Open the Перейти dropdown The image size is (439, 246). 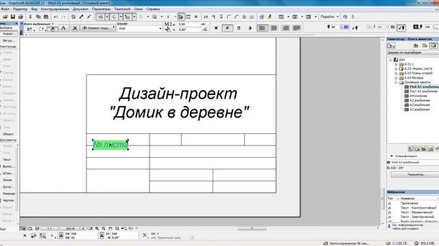coord(329,16)
